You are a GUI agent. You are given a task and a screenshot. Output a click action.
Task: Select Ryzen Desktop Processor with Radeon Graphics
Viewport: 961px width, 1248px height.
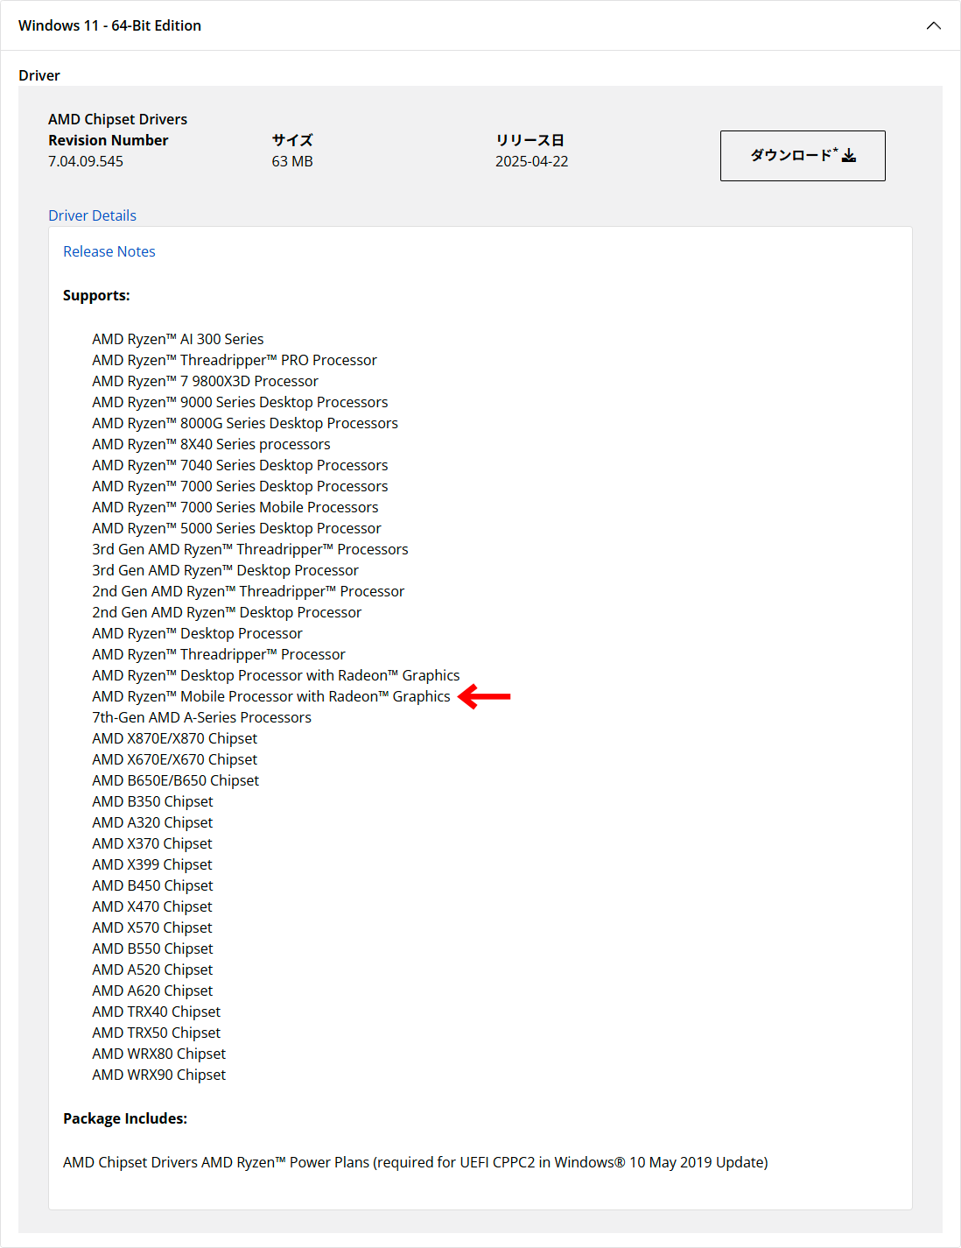276,675
